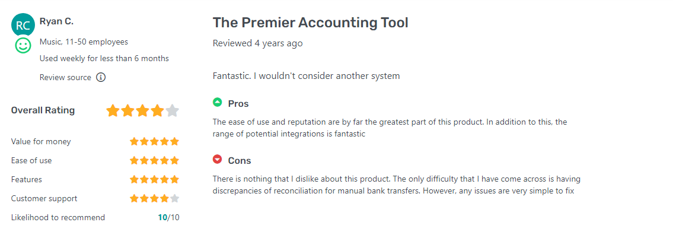Click the green Pros arrow icon
This screenshot has height=238, width=673.
[218, 103]
